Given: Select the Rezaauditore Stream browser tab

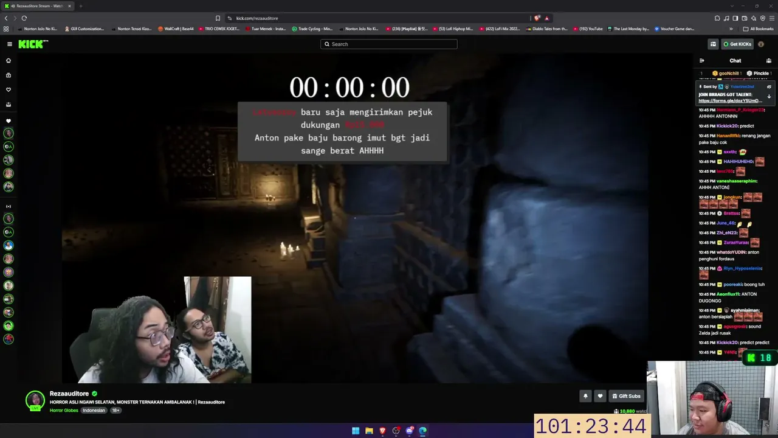Looking at the screenshot, I should point(38,6).
